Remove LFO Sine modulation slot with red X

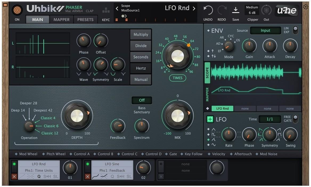click(87, 177)
